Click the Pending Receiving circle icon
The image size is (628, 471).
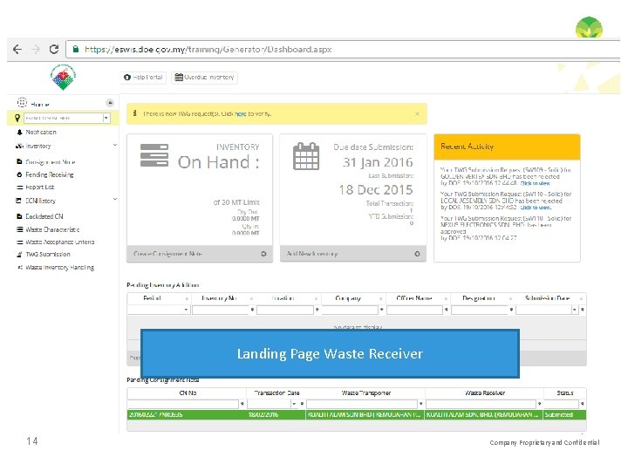coord(19,174)
